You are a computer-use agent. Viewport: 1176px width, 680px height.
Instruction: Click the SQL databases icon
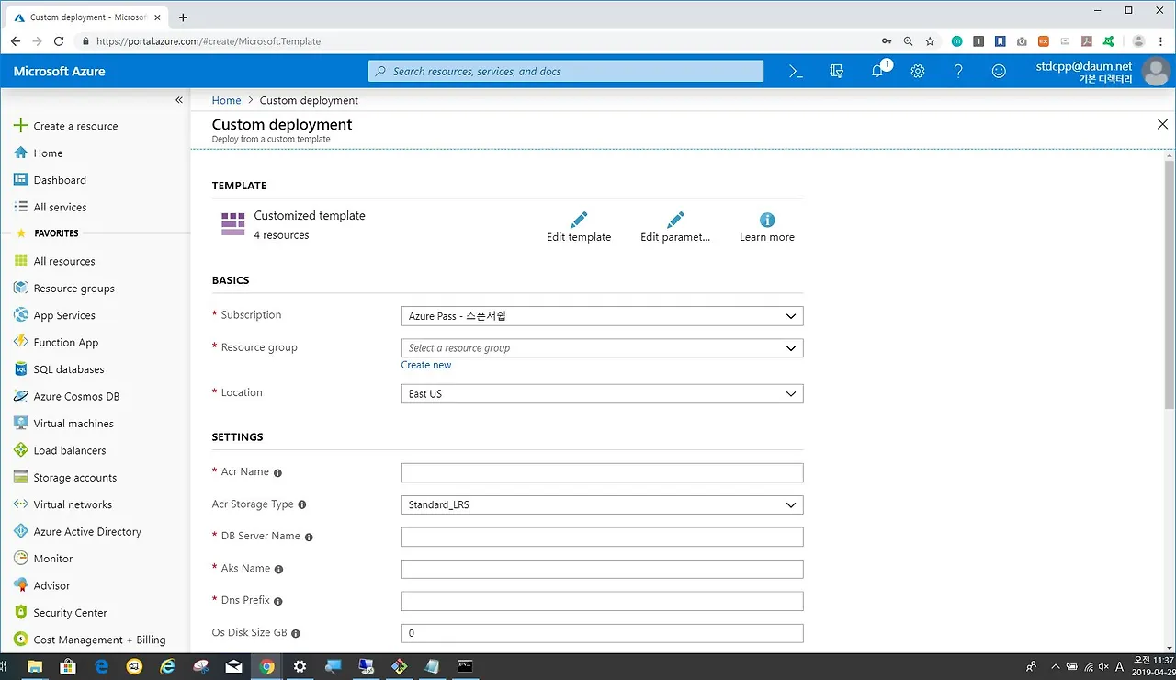21,369
